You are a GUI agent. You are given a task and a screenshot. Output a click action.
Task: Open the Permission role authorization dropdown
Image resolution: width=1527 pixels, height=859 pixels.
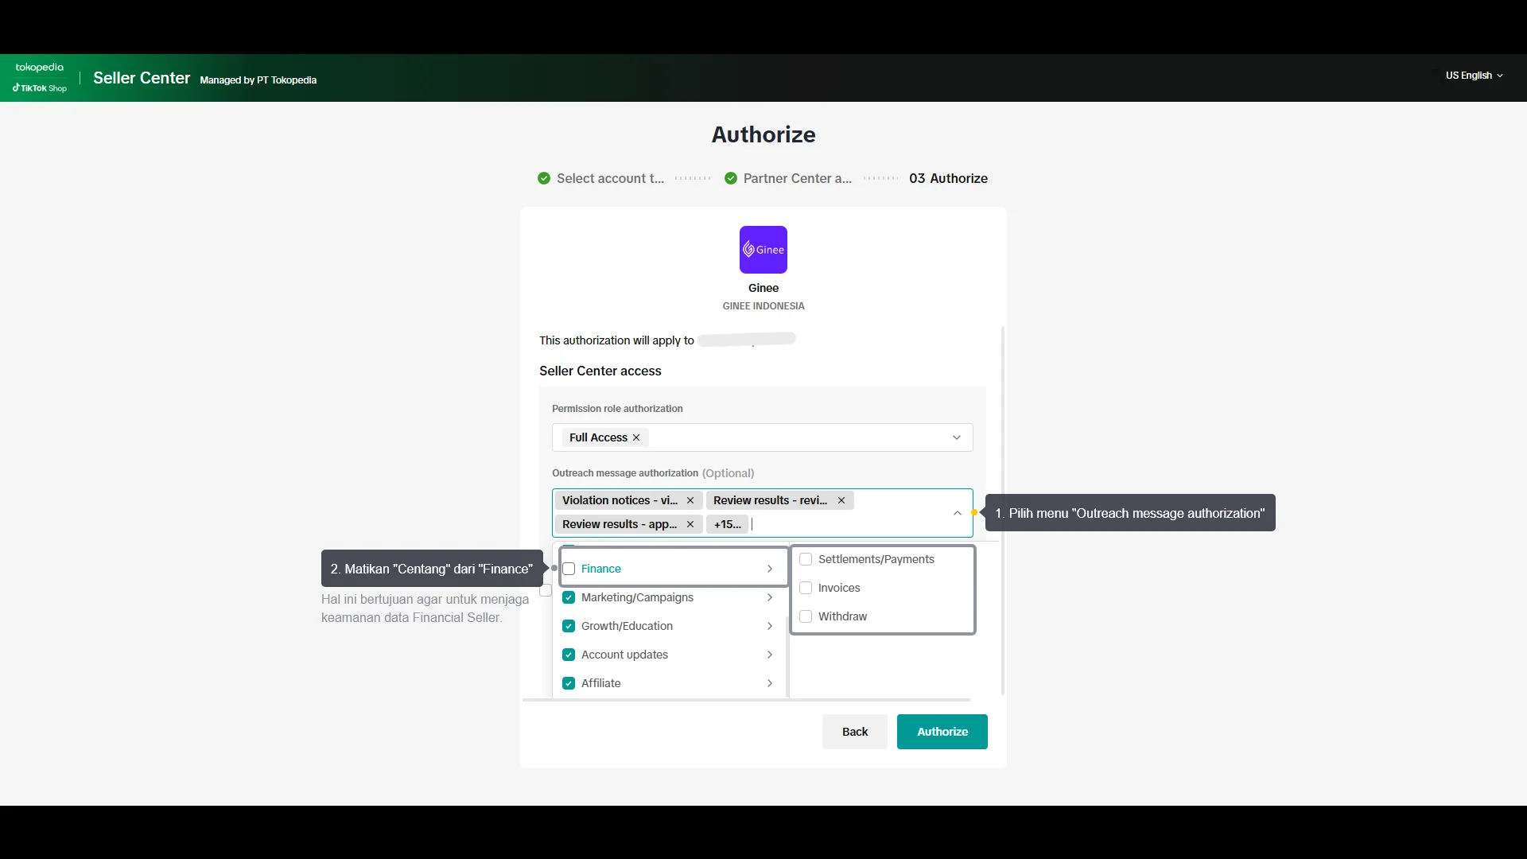[x=956, y=437]
